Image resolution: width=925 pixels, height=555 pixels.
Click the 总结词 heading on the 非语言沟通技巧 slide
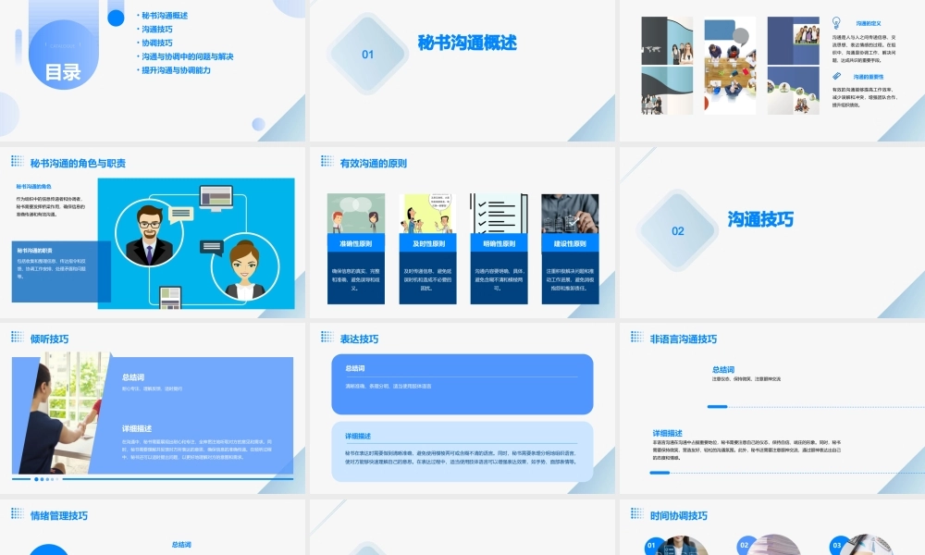tap(723, 370)
